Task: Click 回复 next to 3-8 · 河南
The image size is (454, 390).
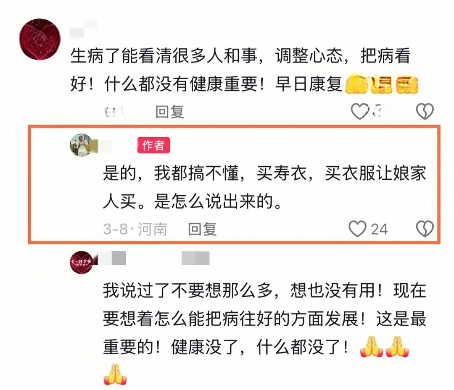Action: pos(202,229)
